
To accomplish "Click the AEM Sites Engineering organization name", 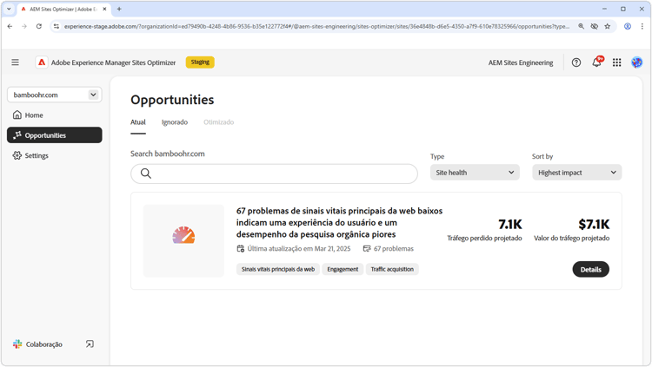I will click(521, 62).
